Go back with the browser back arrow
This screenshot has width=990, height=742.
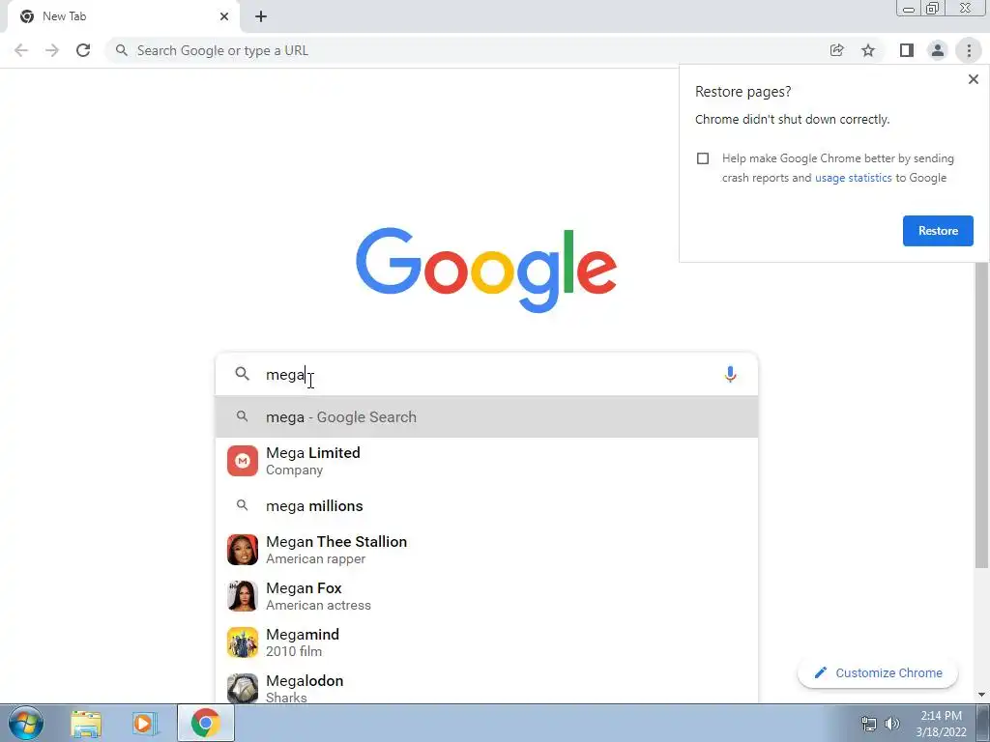pyautogui.click(x=21, y=50)
